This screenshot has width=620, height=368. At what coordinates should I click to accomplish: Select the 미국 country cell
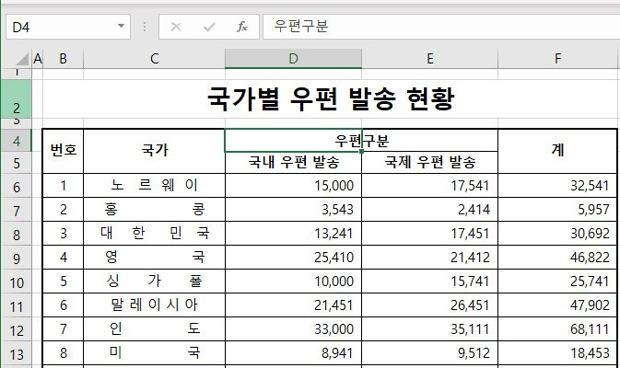click(154, 353)
